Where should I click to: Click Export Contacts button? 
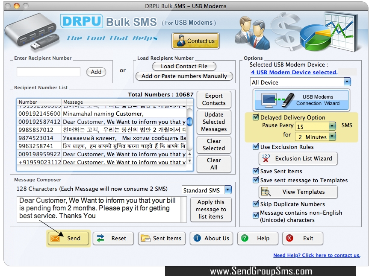(214, 99)
